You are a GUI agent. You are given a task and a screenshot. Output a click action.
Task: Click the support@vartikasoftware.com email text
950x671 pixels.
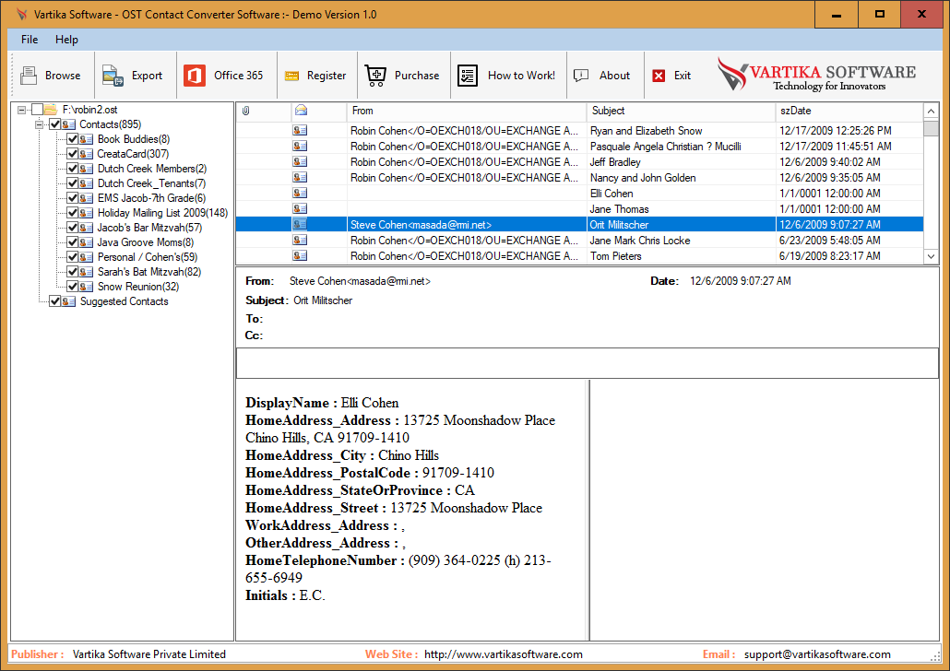click(x=817, y=654)
